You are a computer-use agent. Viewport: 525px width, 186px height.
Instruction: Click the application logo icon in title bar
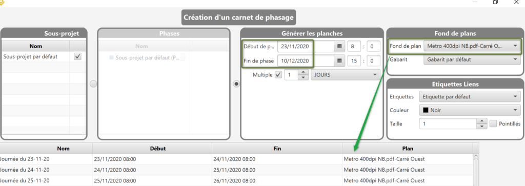(2, 2)
